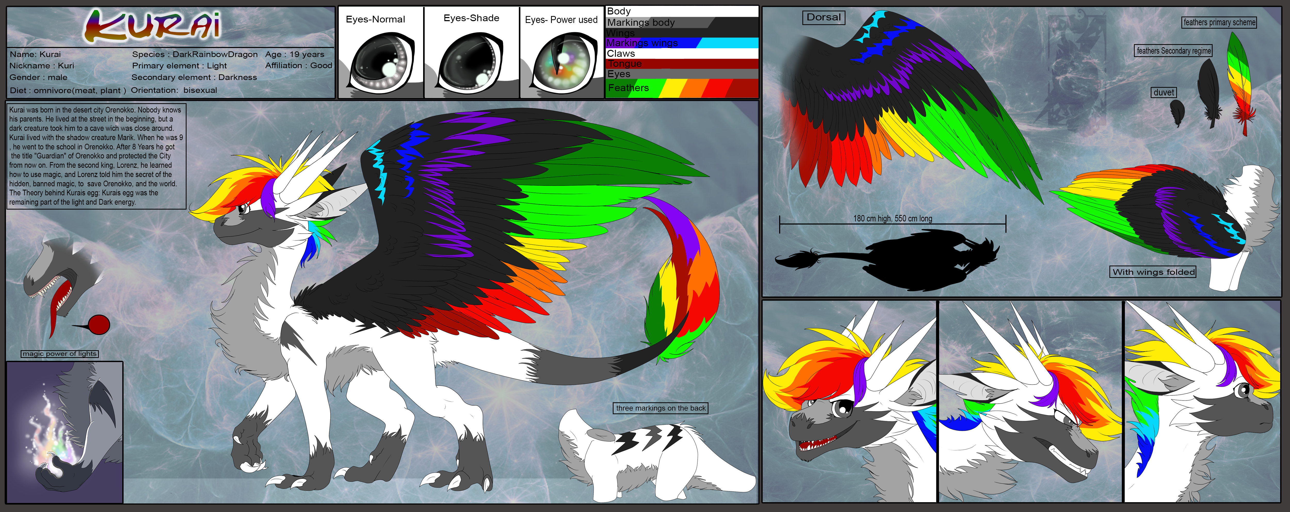
Task: Click the red circle tongue color dot
Action: coord(99,325)
